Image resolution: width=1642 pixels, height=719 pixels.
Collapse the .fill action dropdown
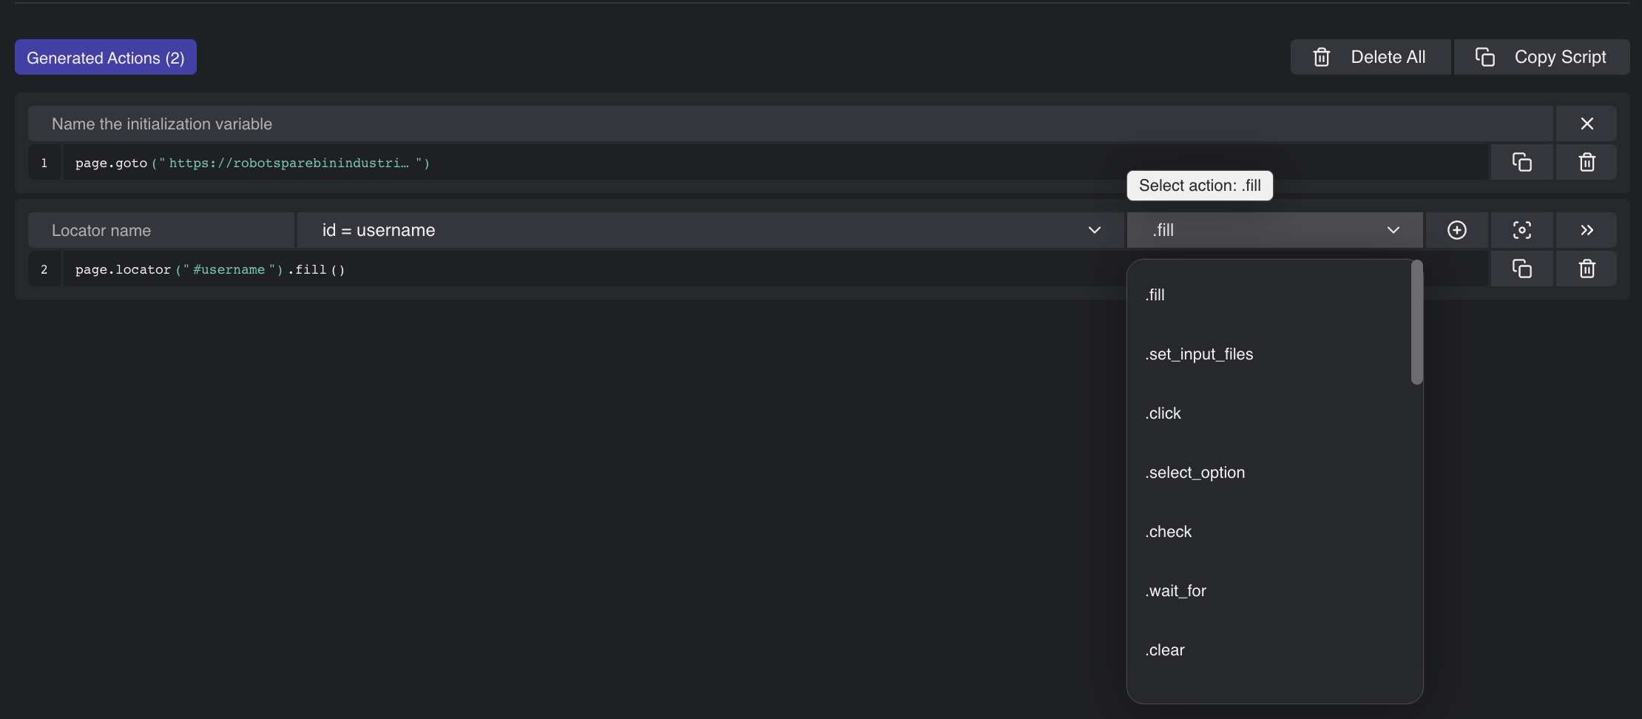1274,230
